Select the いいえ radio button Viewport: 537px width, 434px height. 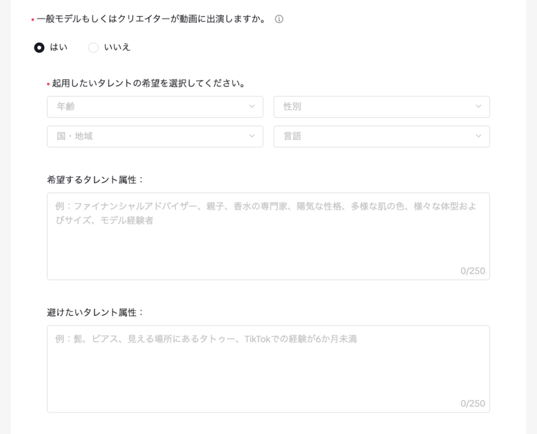[93, 47]
